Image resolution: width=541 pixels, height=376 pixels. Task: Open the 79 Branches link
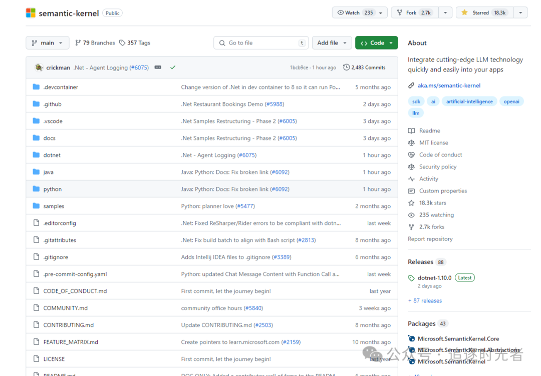95,42
